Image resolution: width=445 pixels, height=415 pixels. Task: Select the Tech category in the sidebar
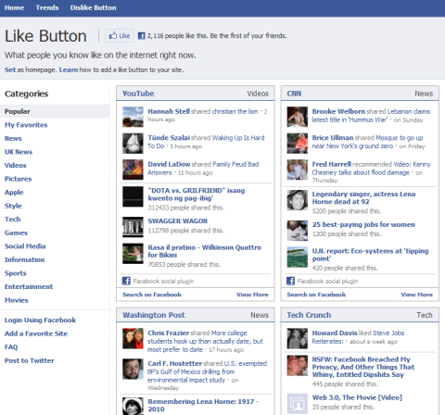(12, 219)
